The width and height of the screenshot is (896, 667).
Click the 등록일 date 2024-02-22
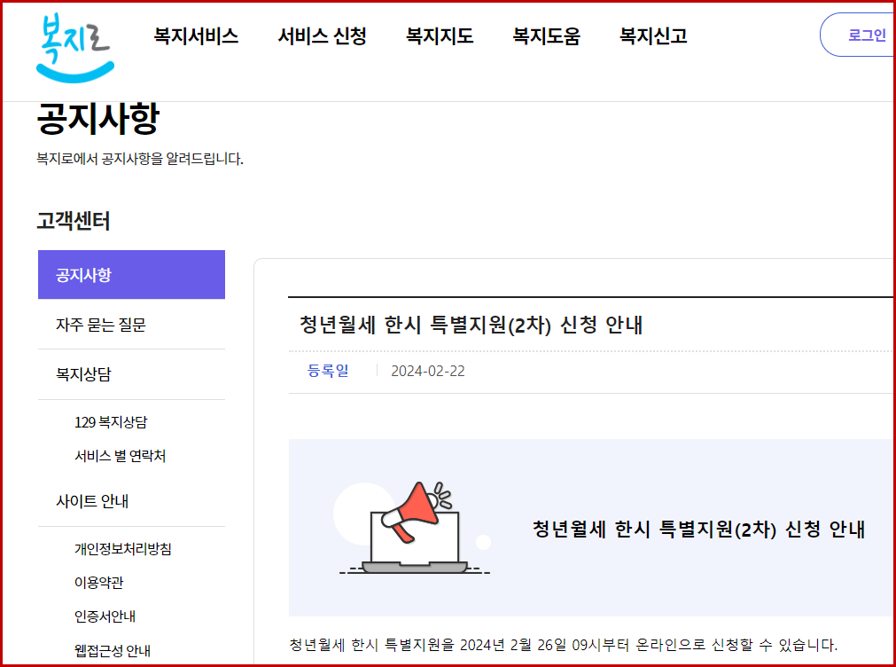[x=427, y=371]
